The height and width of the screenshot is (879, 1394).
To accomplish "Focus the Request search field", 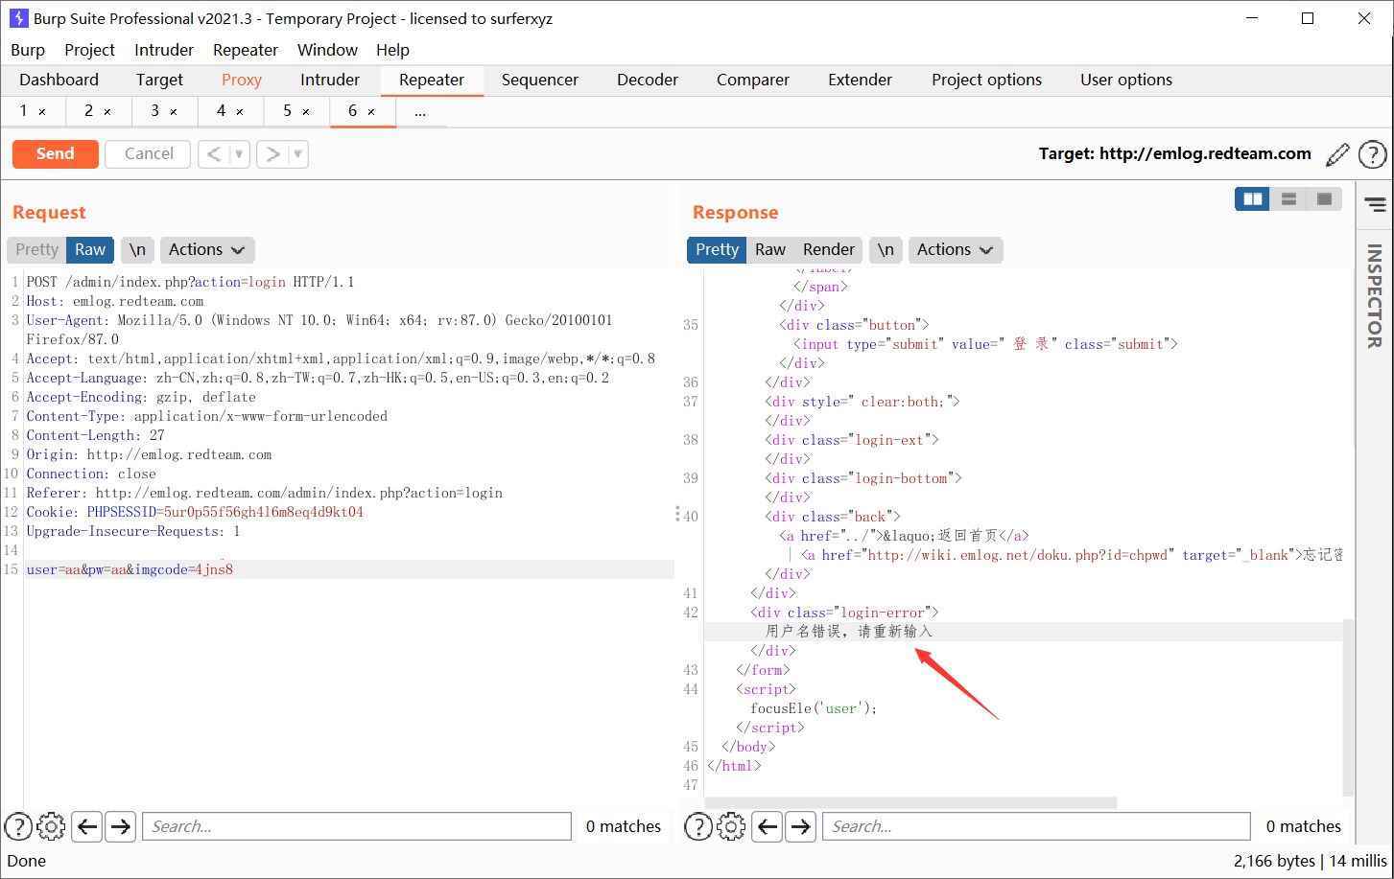I will point(357,826).
